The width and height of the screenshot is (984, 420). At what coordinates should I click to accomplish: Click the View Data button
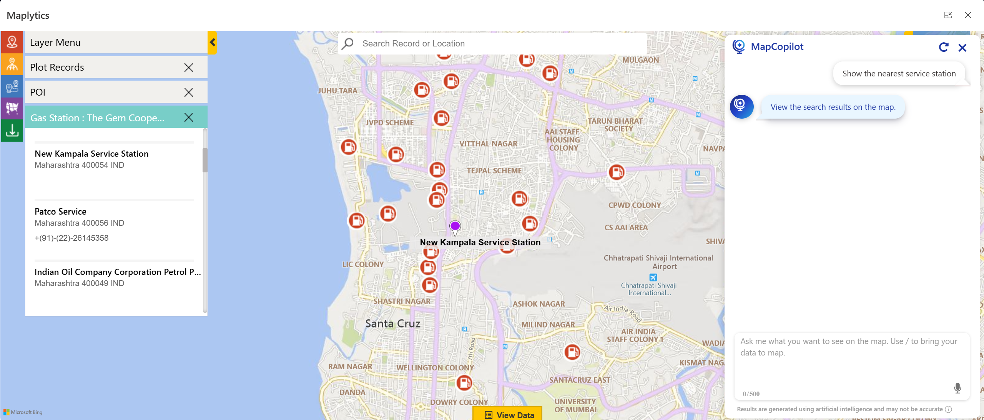pyautogui.click(x=507, y=415)
